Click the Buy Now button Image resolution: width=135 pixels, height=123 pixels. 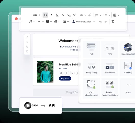(x=65, y=78)
